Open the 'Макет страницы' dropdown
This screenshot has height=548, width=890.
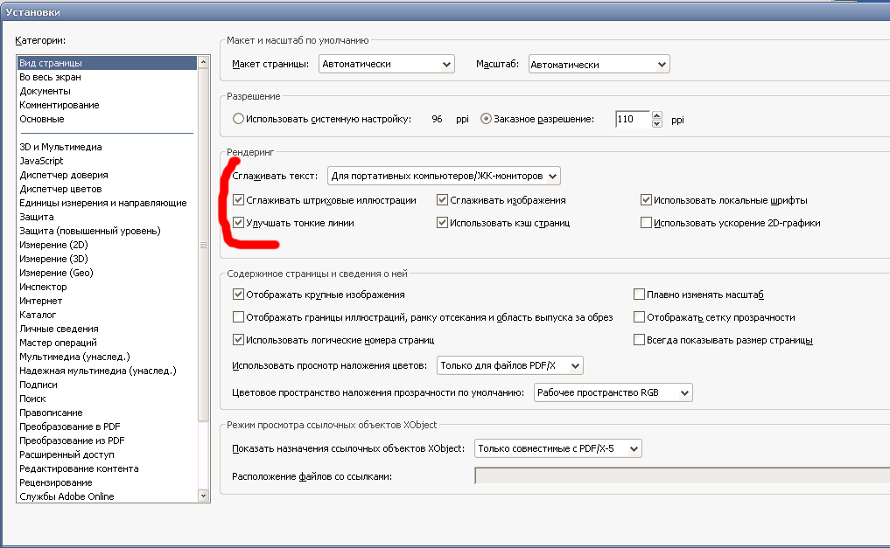coord(387,64)
